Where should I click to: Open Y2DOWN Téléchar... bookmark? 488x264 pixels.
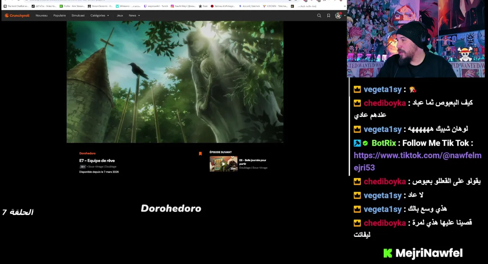(x=275, y=6)
